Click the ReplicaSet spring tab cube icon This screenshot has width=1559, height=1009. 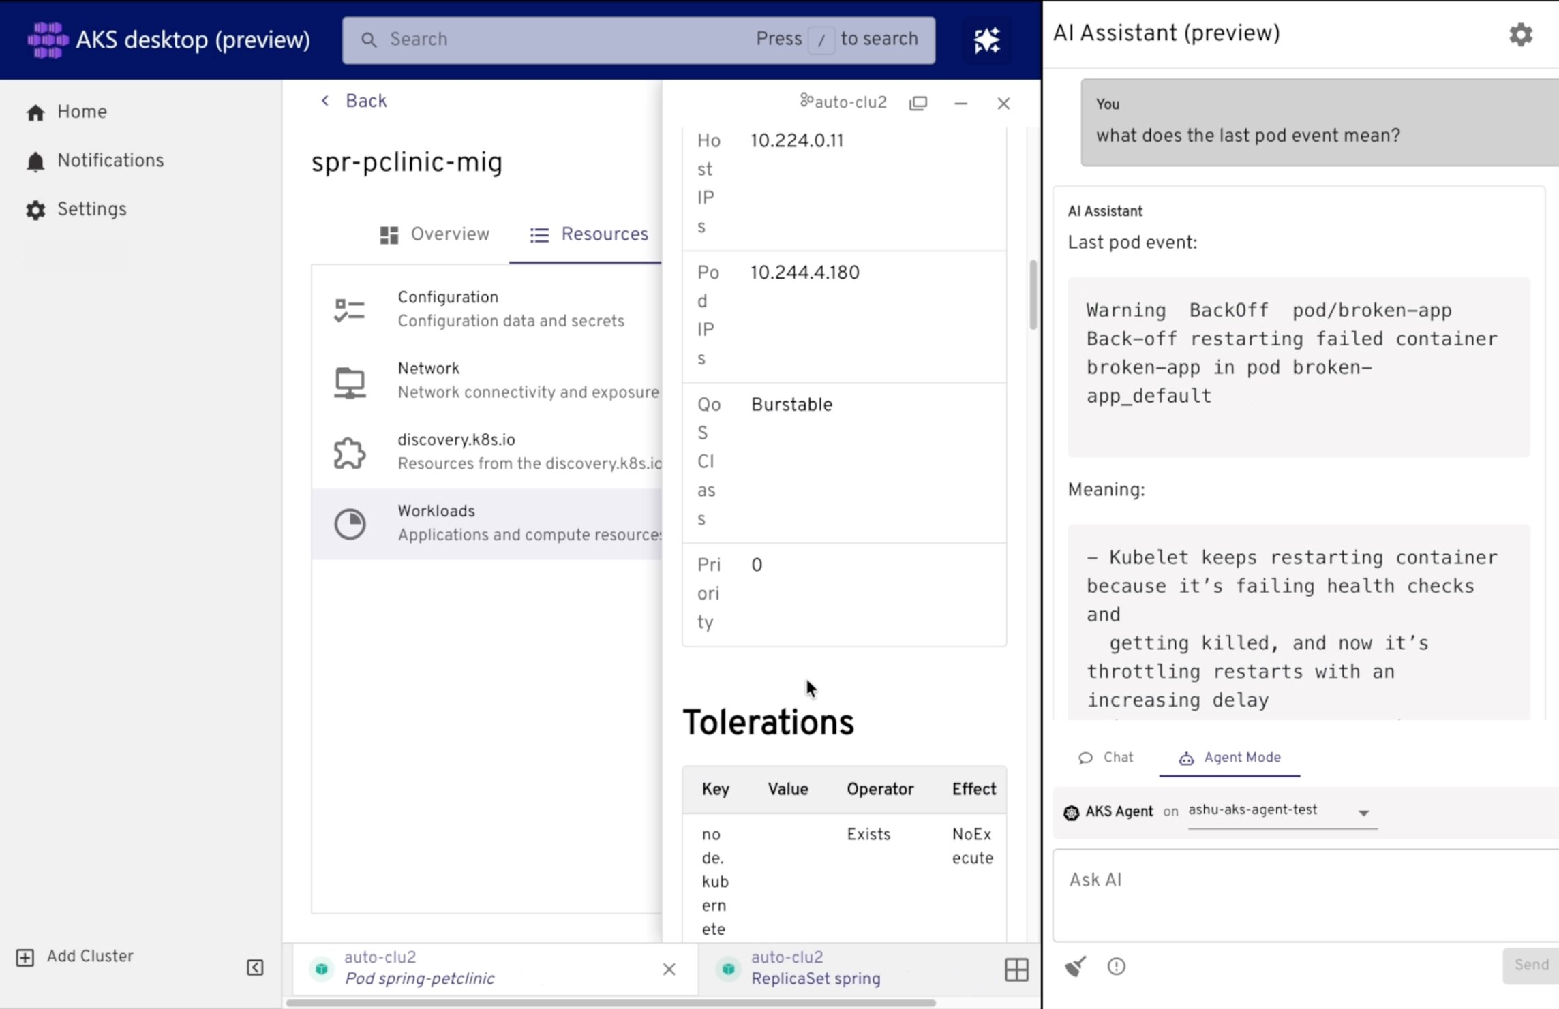pos(729,968)
